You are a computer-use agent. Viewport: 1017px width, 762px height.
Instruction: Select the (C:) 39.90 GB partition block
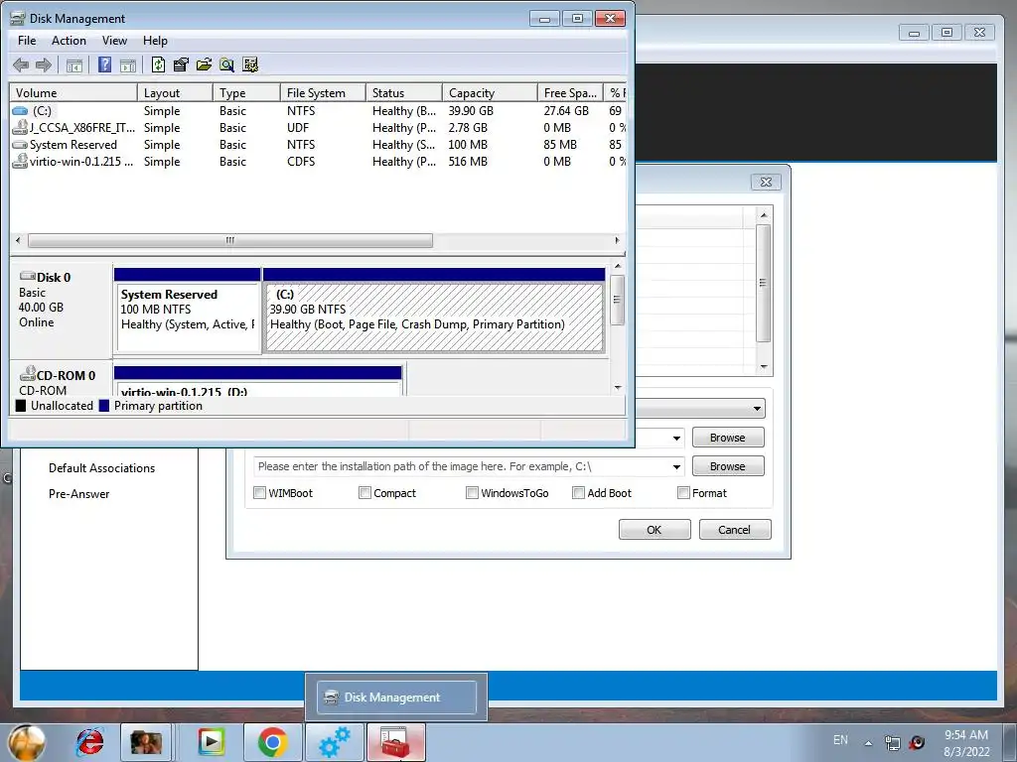[434, 311]
